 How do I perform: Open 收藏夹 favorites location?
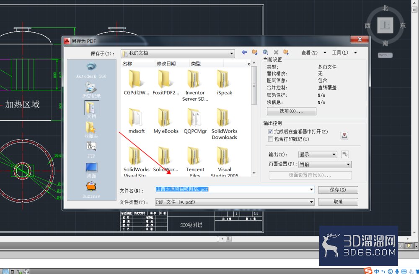click(x=91, y=130)
